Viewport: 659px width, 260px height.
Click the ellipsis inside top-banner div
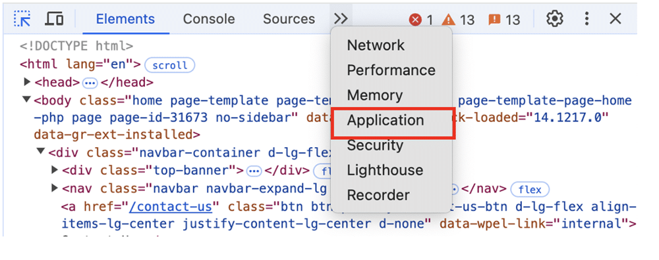(254, 171)
